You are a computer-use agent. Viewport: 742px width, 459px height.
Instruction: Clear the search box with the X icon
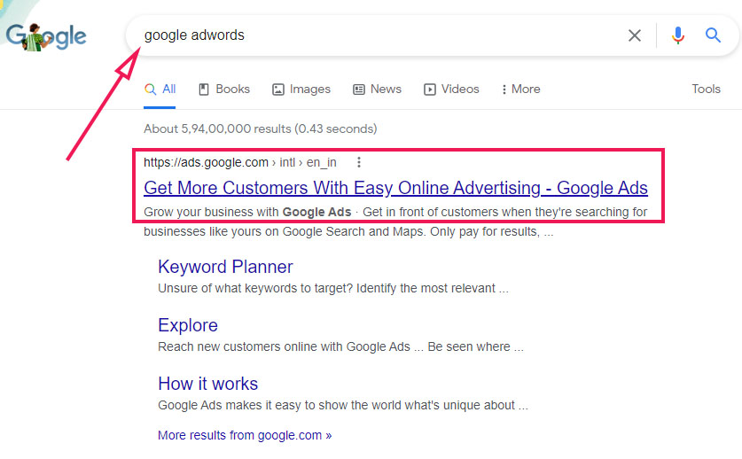(x=634, y=35)
